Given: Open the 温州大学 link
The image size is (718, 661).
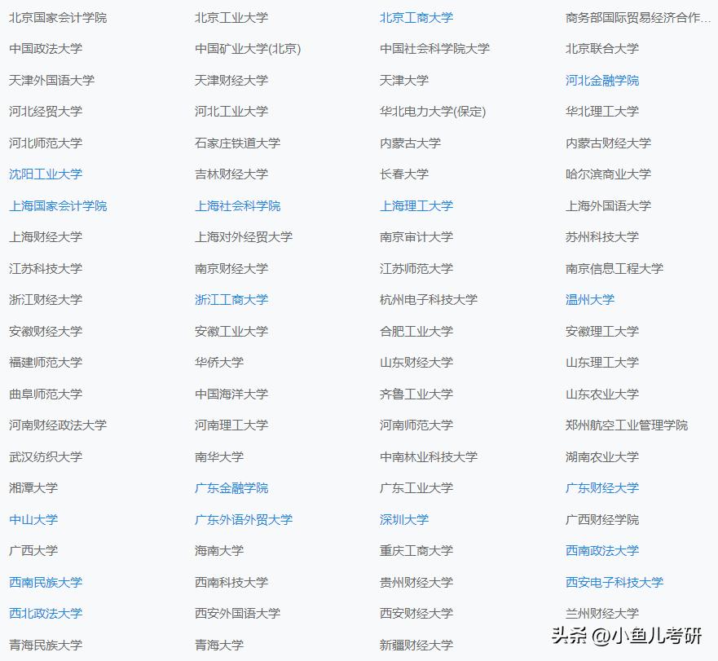Looking at the screenshot, I should pyautogui.click(x=590, y=300).
